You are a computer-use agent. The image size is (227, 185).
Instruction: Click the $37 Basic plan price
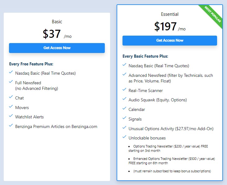point(52,34)
